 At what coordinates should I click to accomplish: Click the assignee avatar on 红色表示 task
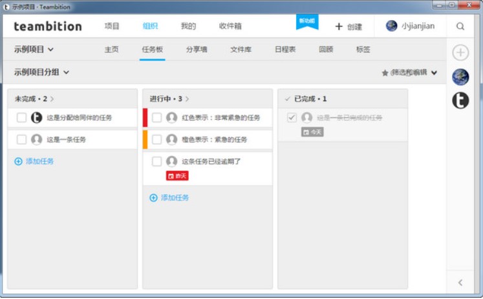[x=171, y=117]
